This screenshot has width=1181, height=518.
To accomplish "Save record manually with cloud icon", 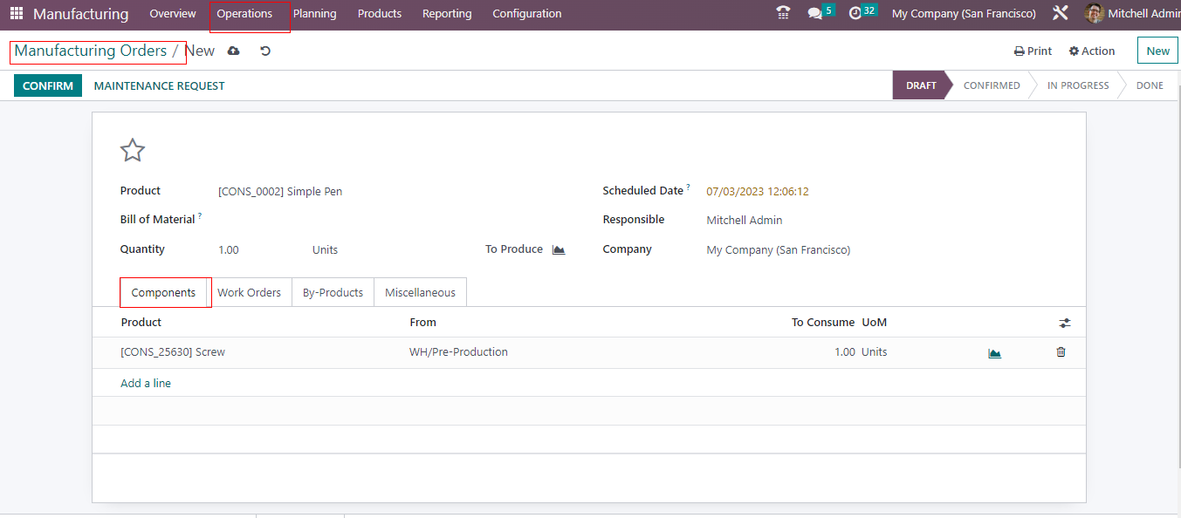I will 233,51.
